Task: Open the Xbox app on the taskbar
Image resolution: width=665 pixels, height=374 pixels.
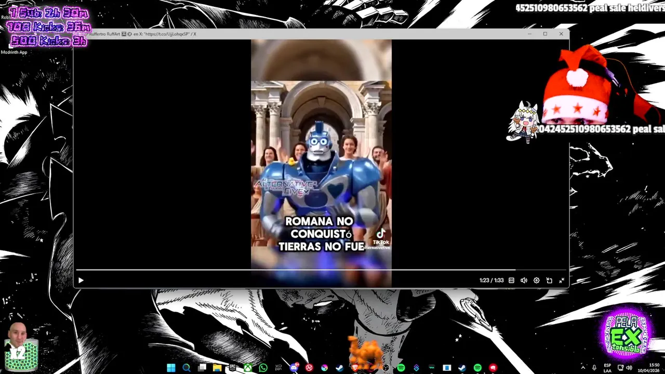Action: 248,368
